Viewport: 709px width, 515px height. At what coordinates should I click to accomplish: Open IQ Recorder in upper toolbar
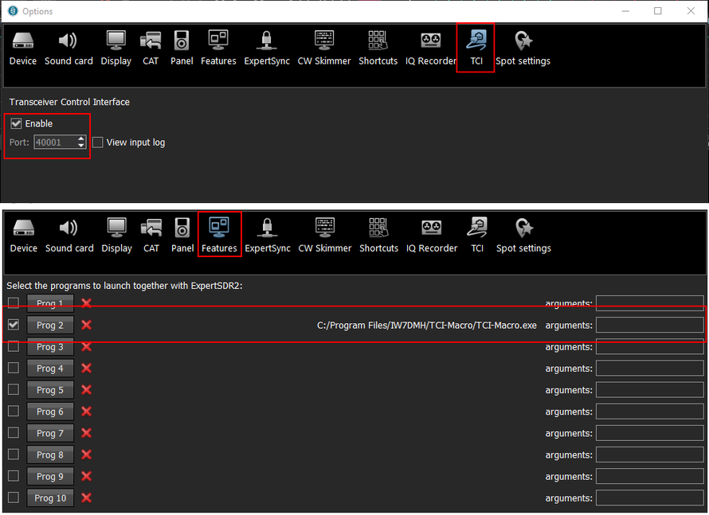point(430,49)
